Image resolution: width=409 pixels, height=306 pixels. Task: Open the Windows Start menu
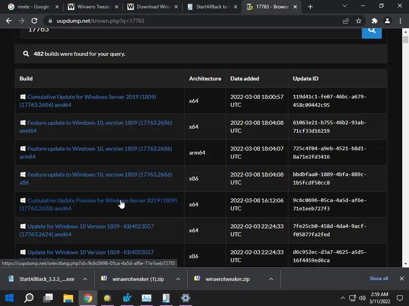pyautogui.click(x=10, y=298)
